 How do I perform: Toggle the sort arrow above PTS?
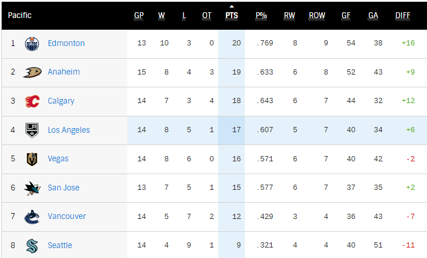coord(232,6)
